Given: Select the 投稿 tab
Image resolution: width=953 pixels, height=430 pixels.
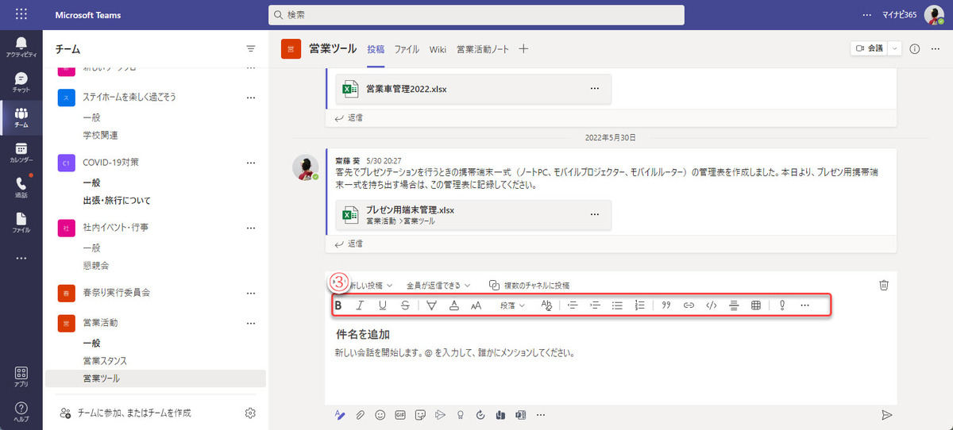Looking at the screenshot, I should (376, 49).
